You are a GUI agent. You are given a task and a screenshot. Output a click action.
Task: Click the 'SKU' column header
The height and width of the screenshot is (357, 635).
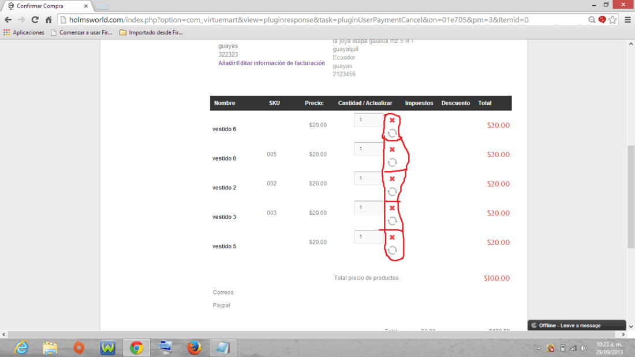pos(274,103)
